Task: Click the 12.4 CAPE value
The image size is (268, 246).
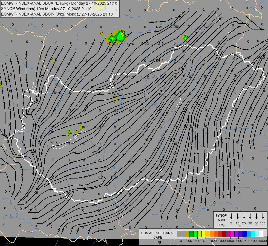Action: [x=130, y=44]
